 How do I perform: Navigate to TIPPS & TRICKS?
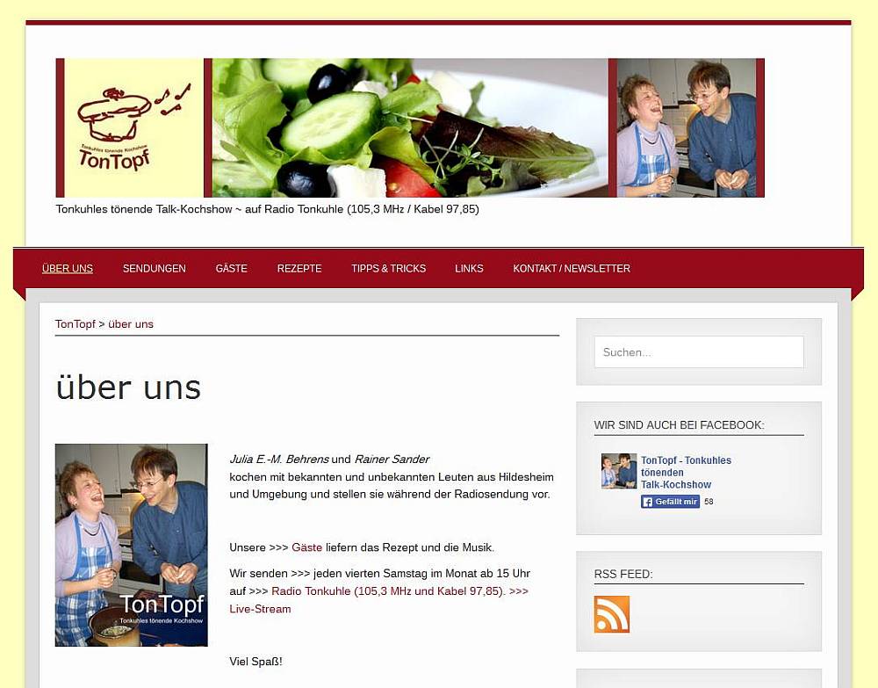tap(389, 268)
